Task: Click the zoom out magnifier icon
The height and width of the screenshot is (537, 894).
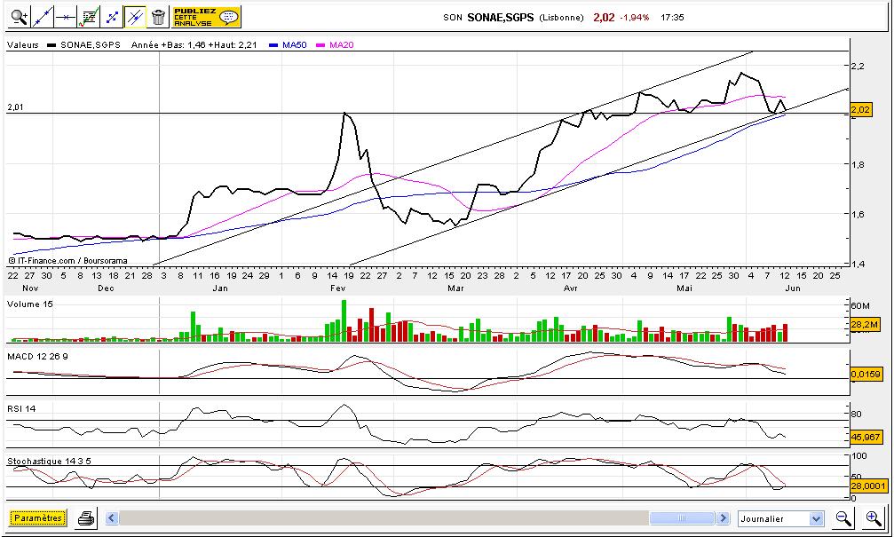Action: (843, 518)
